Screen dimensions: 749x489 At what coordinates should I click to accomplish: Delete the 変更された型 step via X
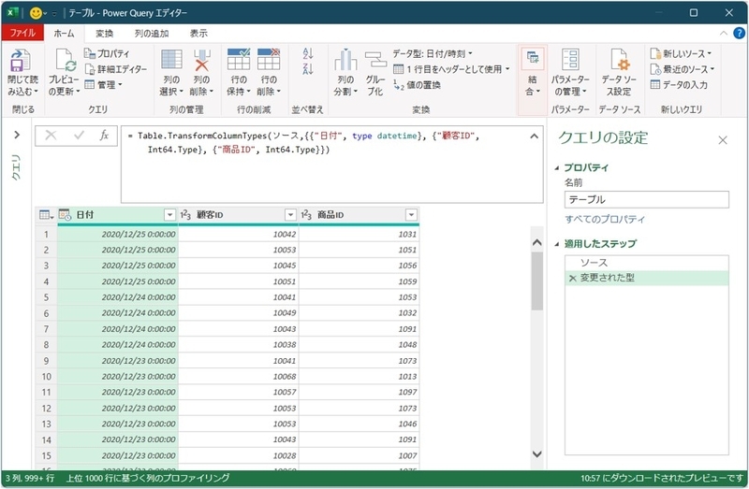click(572, 278)
